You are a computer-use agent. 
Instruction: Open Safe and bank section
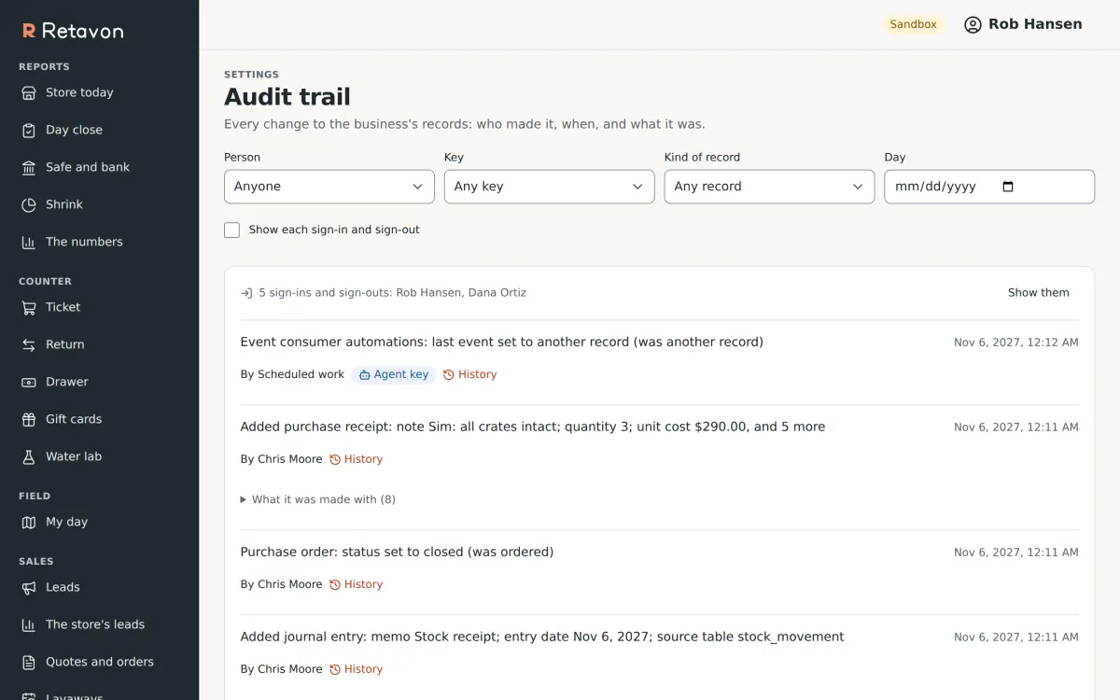(x=99, y=167)
